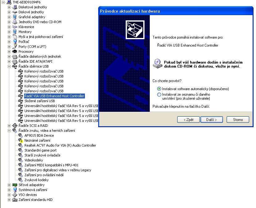The width and height of the screenshot is (256, 208).
Task: Select Řadič VIA USB Enhanced Host Controller item
Action: pyautogui.click(x=54, y=96)
